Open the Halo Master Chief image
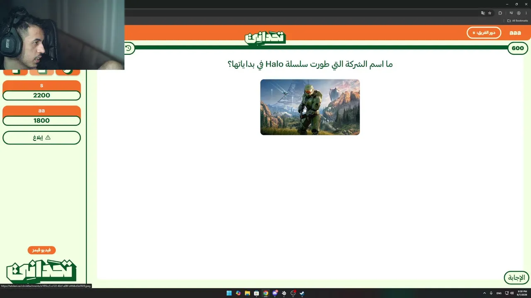Viewport: 531px width, 298px height. point(310,107)
